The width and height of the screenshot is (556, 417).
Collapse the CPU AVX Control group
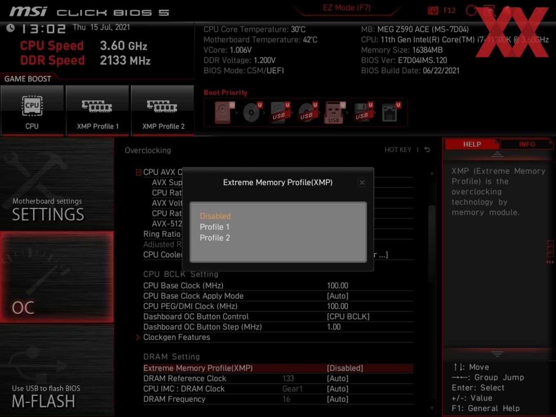[x=139, y=173]
